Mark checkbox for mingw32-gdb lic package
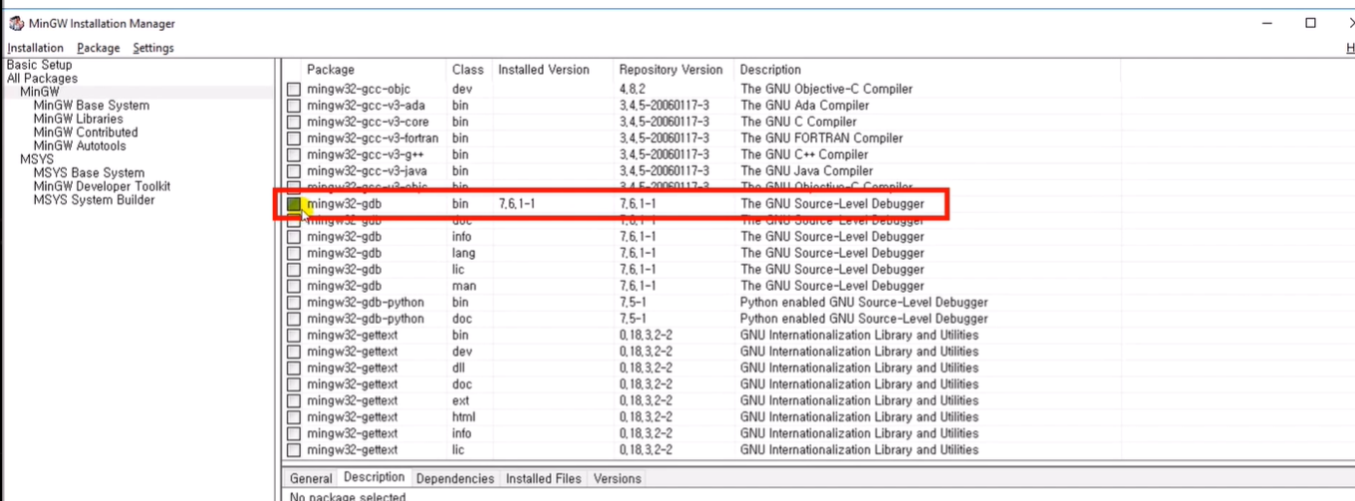This screenshot has height=501, width=1355. pyautogui.click(x=294, y=270)
